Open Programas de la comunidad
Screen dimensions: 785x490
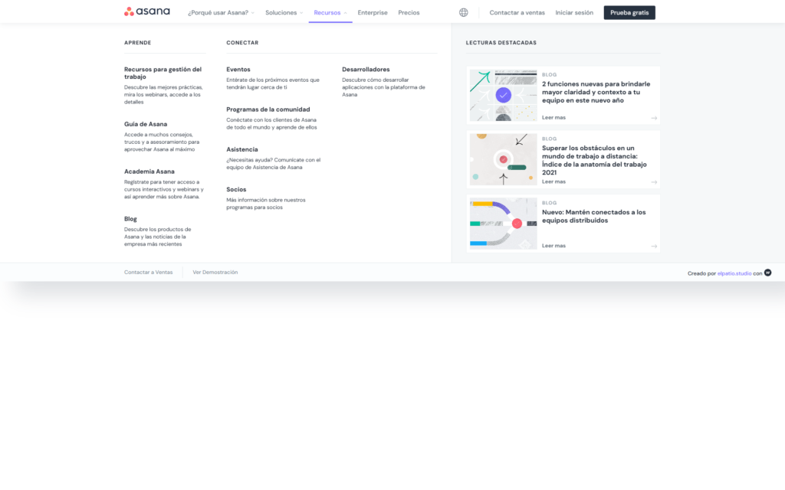(x=268, y=109)
